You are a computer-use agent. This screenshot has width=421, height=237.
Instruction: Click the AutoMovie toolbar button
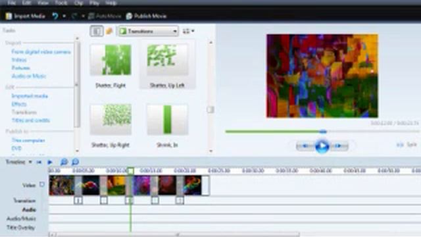[x=105, y=16]
